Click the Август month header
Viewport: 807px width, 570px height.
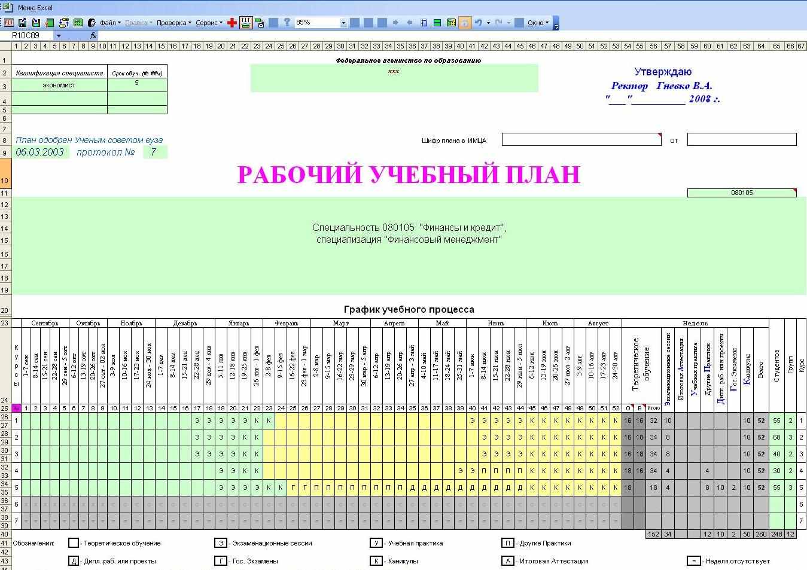coord(598,323)
